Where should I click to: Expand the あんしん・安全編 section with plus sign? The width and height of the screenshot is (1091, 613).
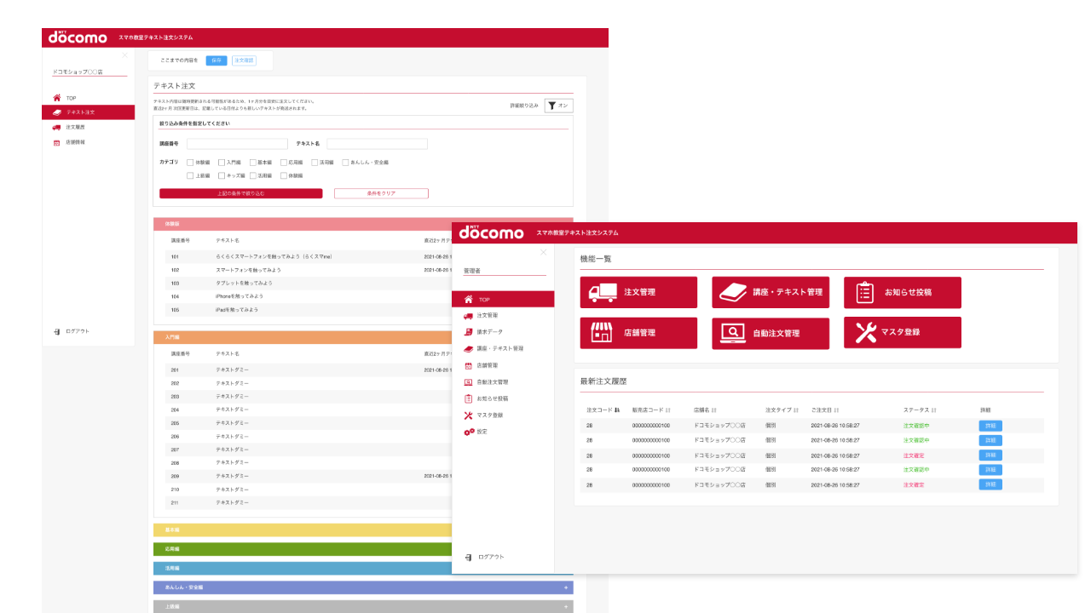point(565,587)
